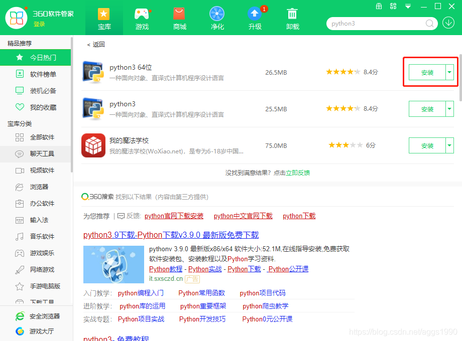Select 全部软件 category

pyautogui.click(x=35, y=137)
